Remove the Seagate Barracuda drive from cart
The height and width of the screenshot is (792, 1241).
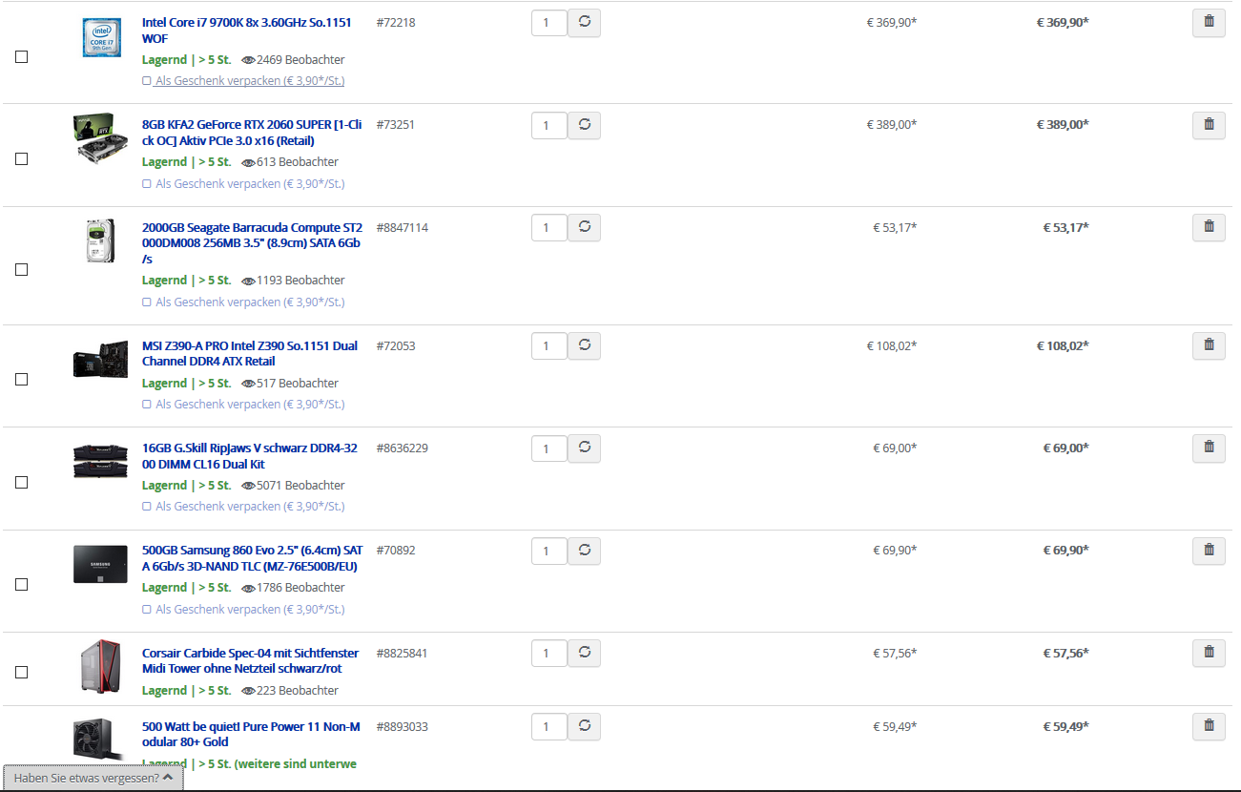pyautogui.click(x=1209, y=227)
